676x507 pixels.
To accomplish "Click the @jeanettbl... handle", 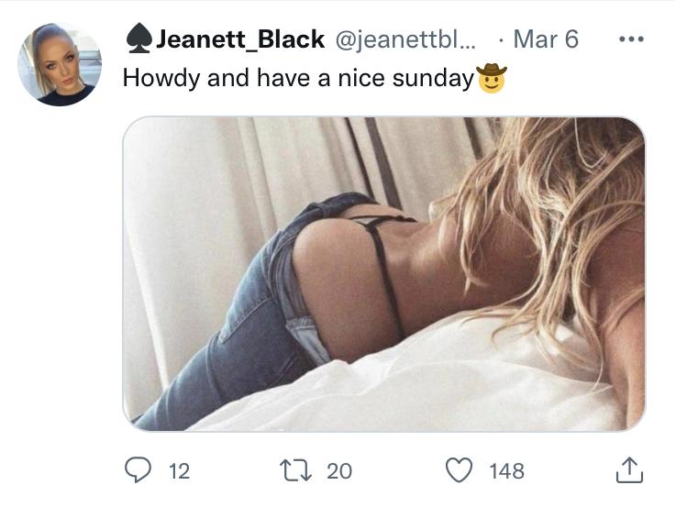I will click(405, 39).
